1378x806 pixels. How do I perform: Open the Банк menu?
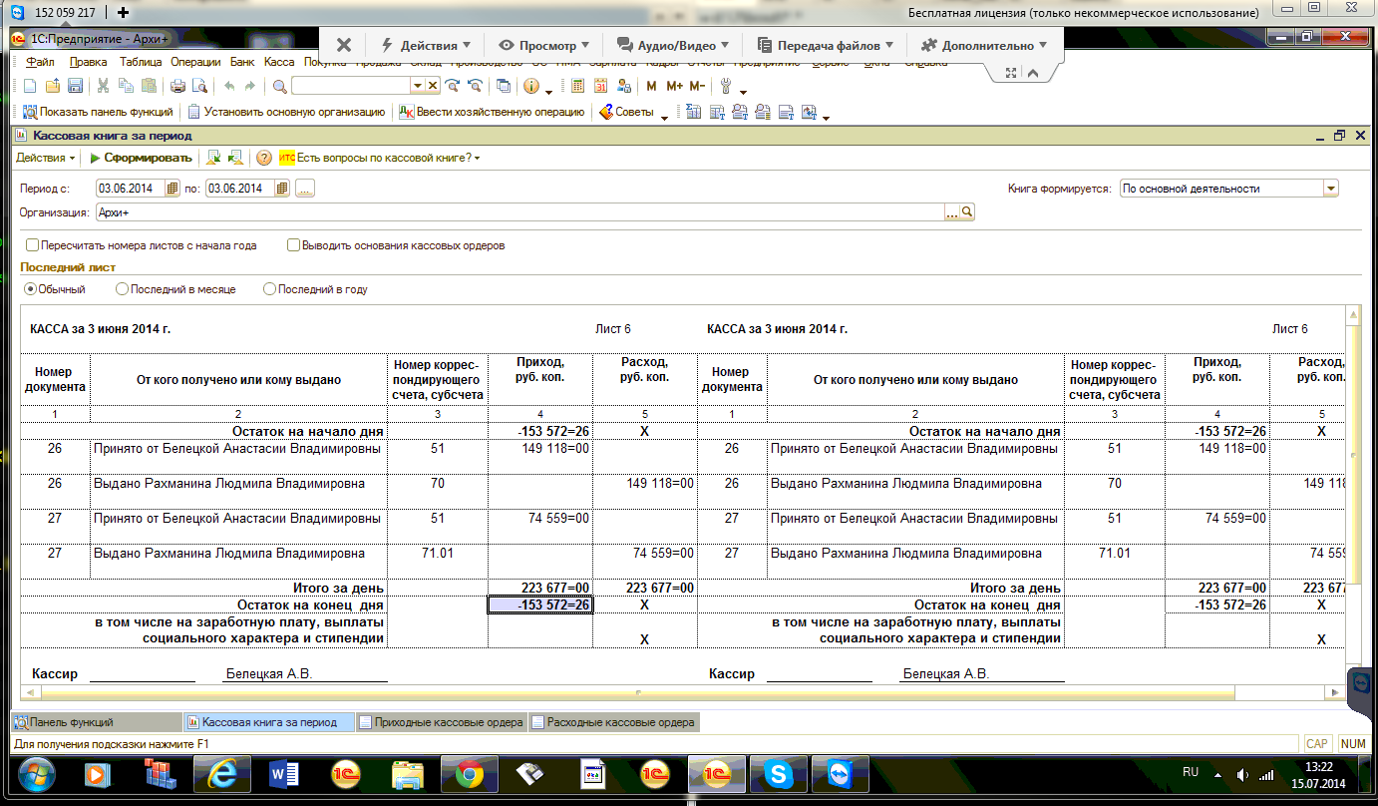pyautogui.click(x=243, y=62)
